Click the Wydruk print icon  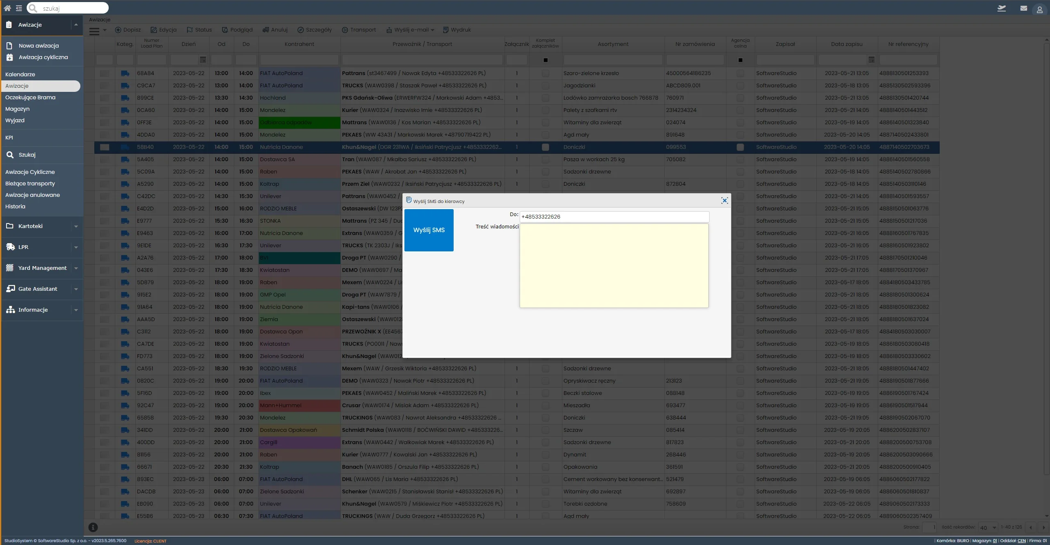point(445,30)
